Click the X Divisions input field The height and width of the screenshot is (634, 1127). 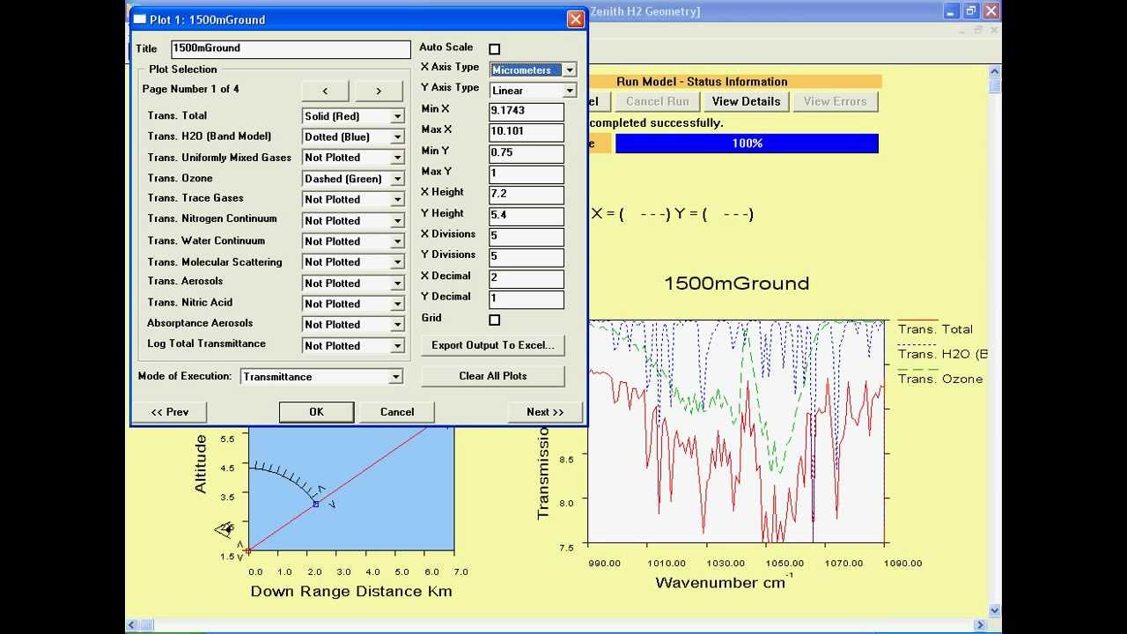(527, 237)
